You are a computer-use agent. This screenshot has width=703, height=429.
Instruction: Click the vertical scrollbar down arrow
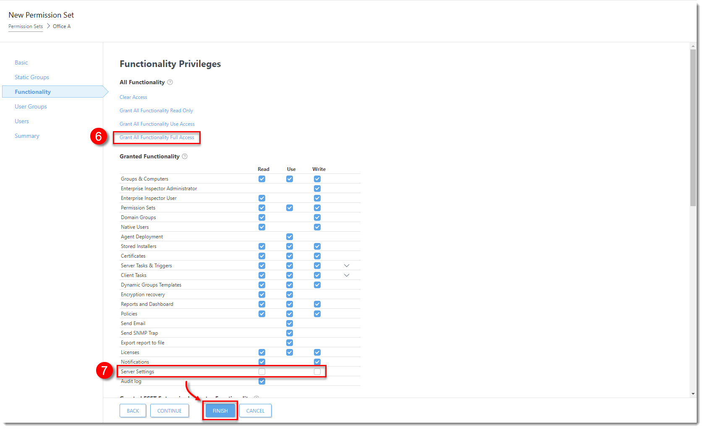click(693, 394)
